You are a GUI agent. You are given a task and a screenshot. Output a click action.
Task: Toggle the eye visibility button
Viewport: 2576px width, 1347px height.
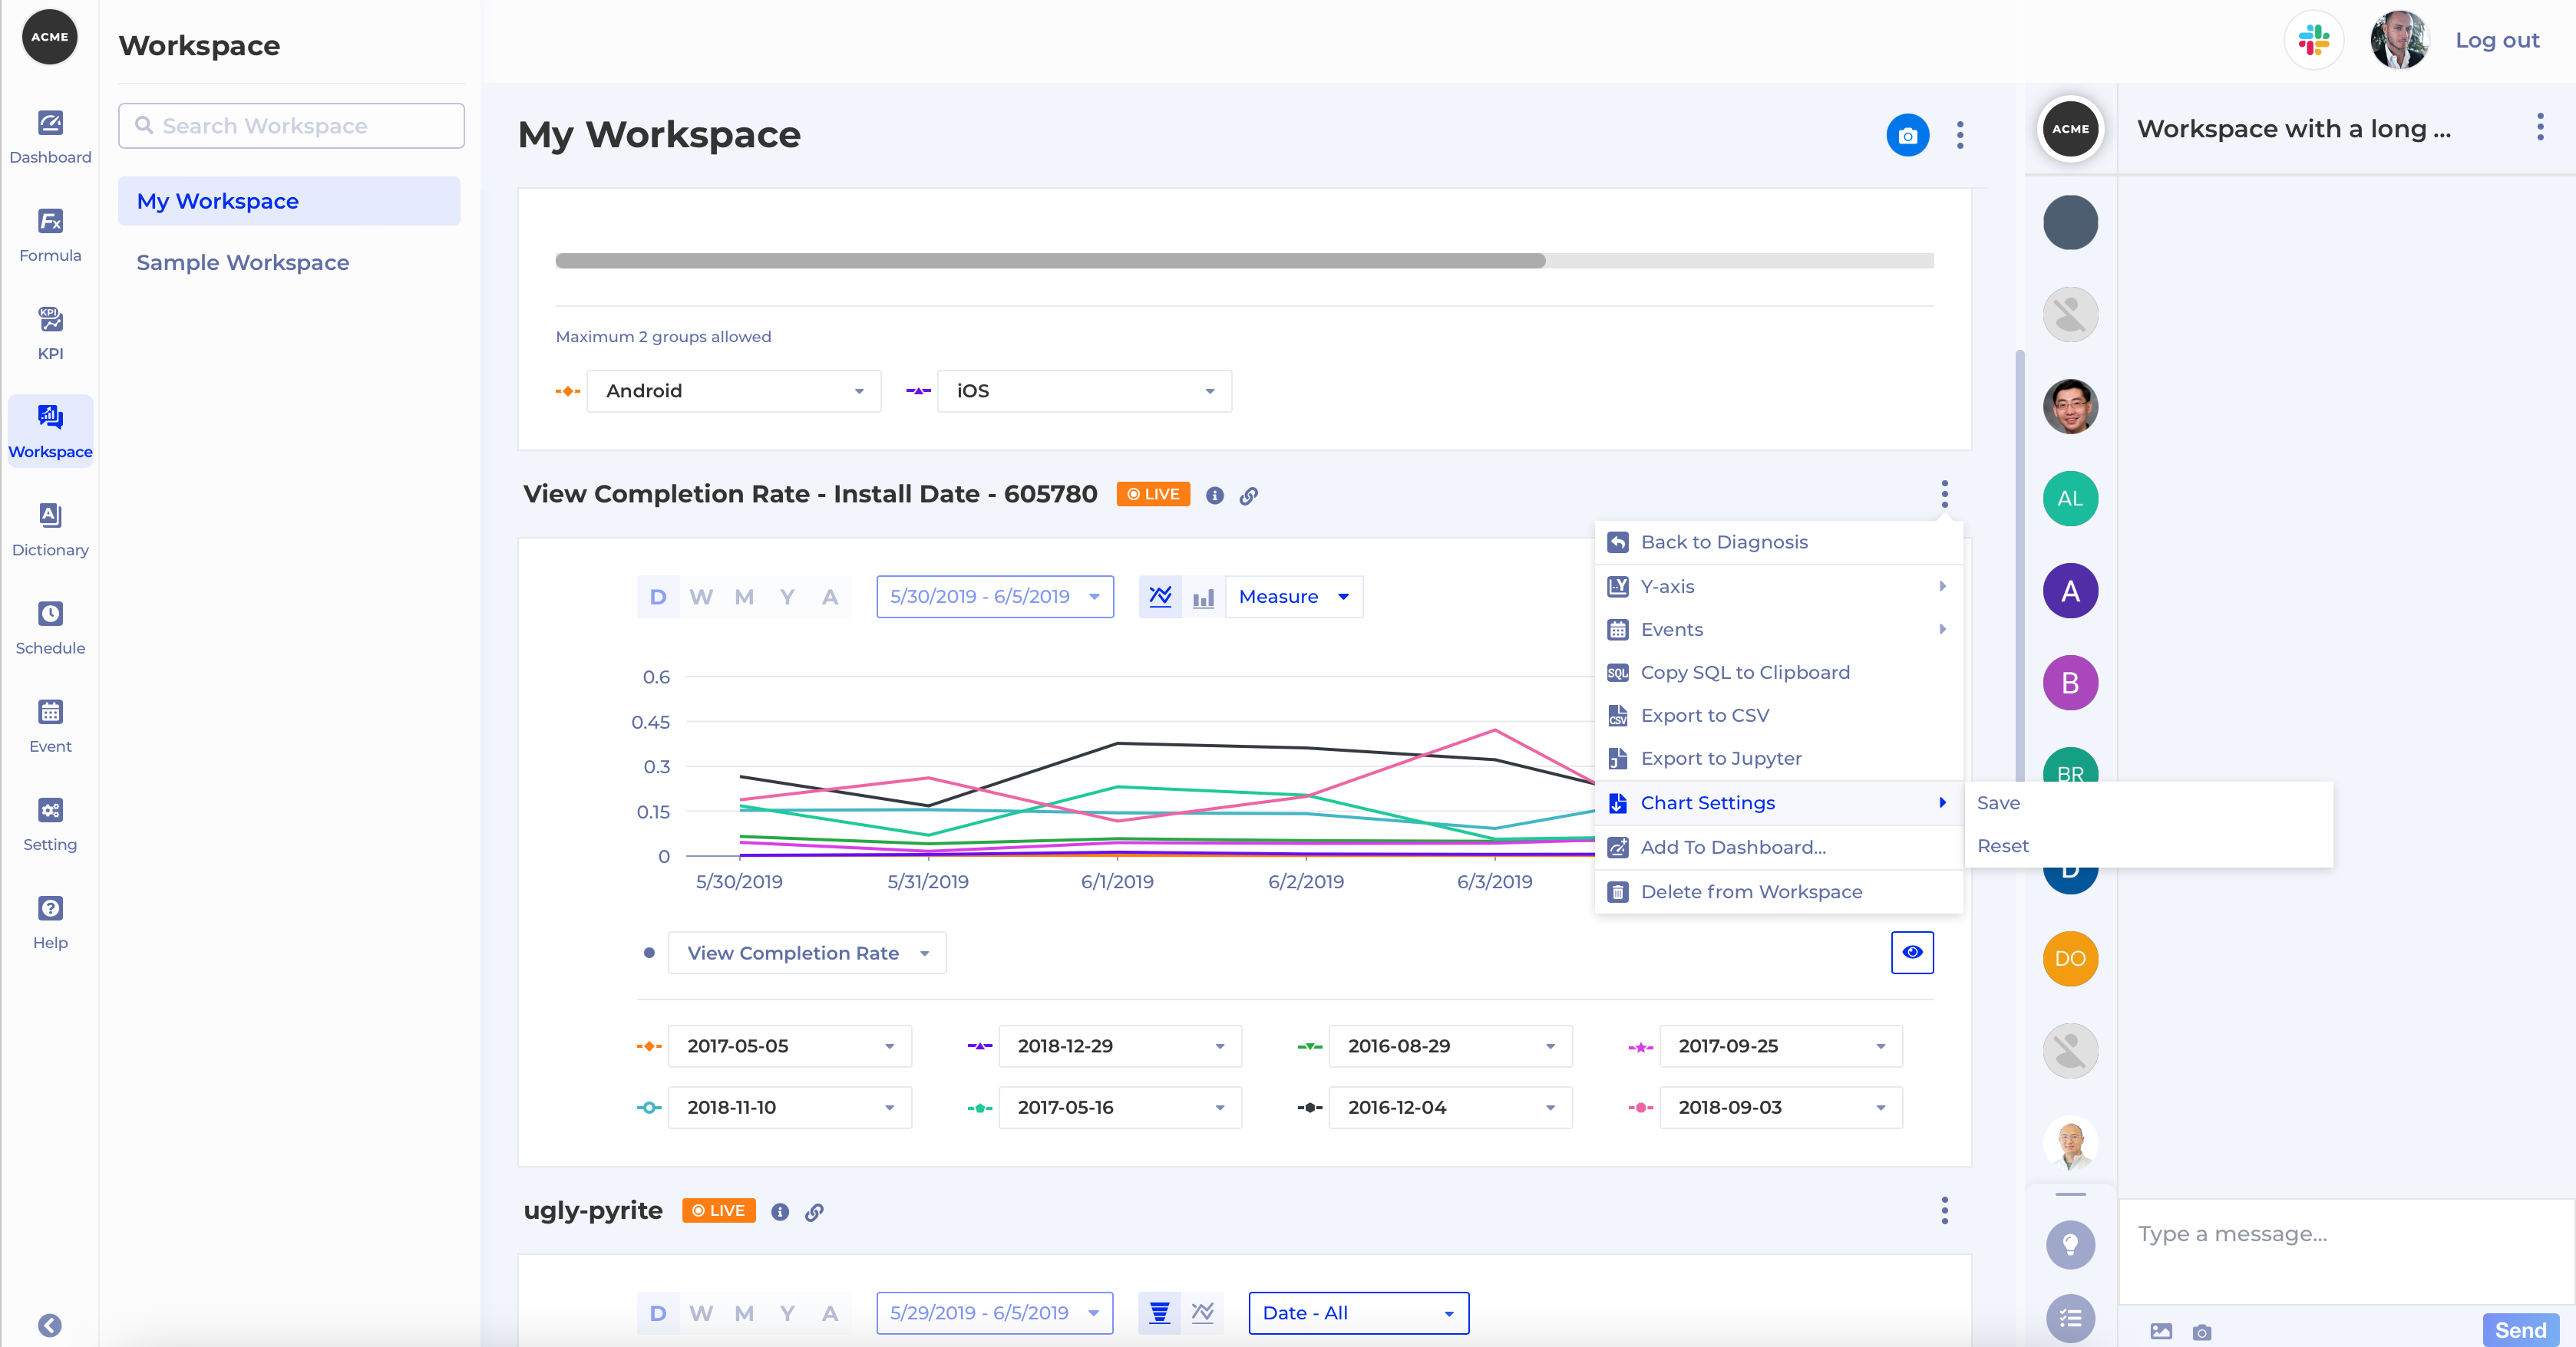1912,952
